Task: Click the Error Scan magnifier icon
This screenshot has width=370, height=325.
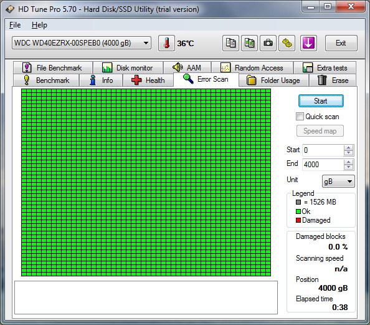Action: [x=188, y=79]
